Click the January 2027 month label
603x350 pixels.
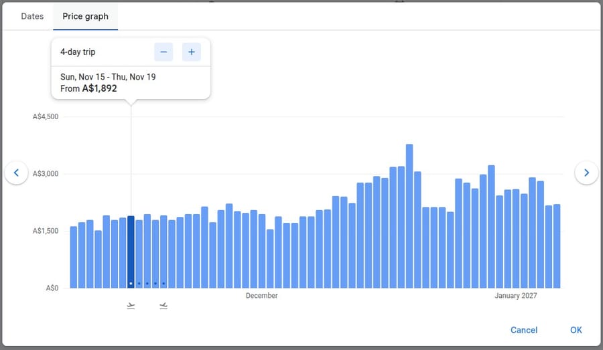click(516, 295)
